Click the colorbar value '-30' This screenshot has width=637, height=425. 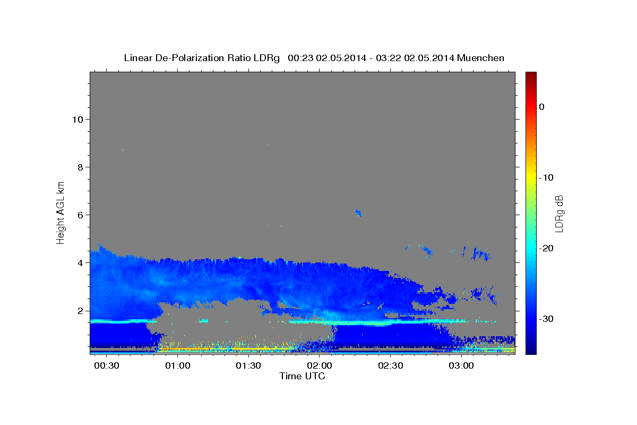coord(547,319)
